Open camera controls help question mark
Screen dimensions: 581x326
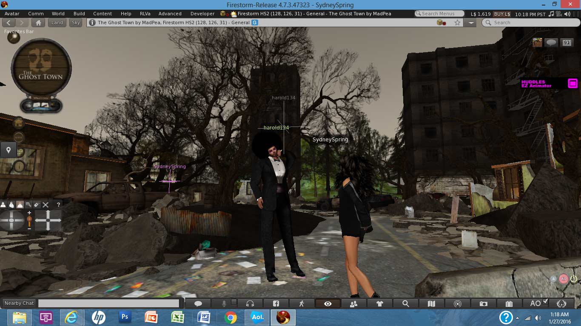(x=58, y=205)
